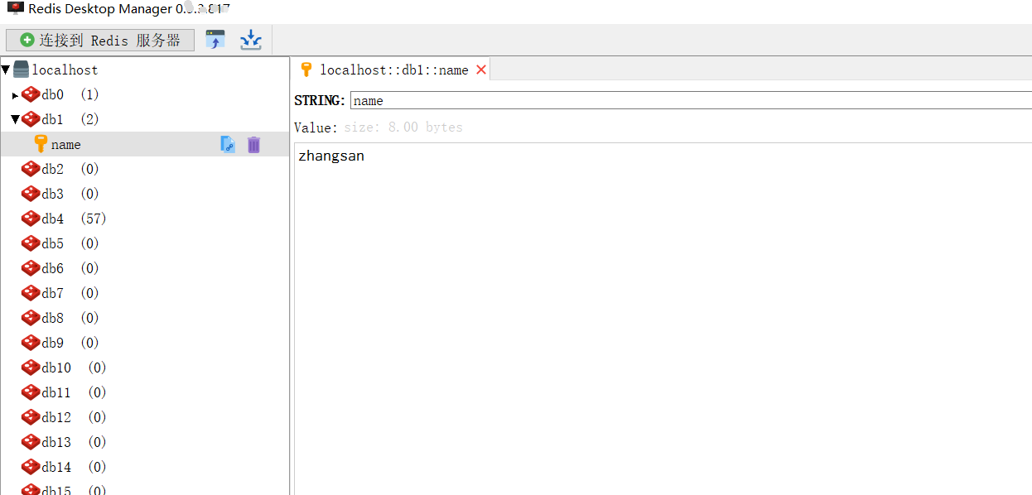Click the db2 database icon
This screenshot has height=495, width=1032.
(x=31, y=169)
